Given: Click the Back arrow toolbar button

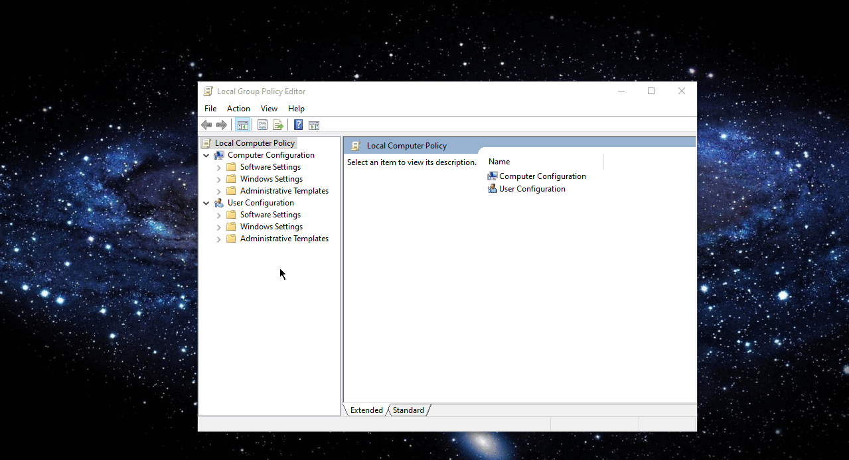Looking at the screenshot, I should click(x=206, y=125).
